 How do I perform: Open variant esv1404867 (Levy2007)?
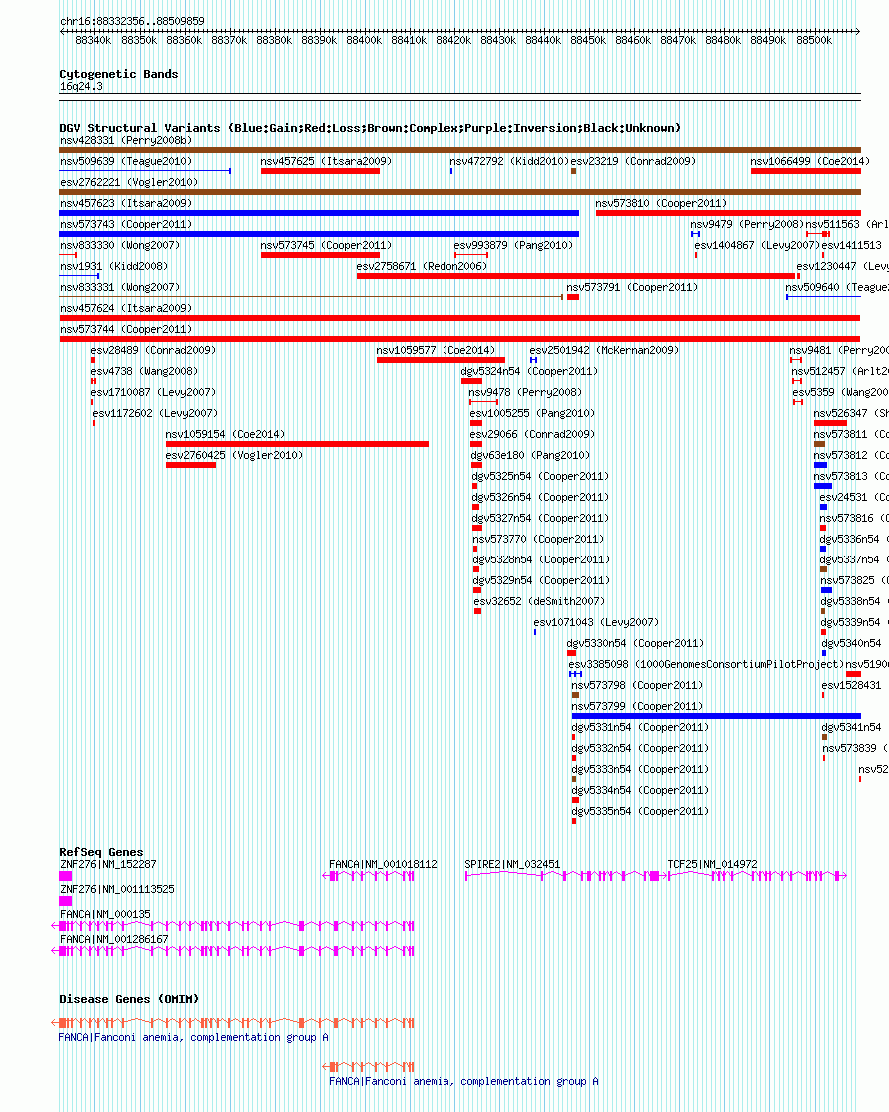tap(757, 246)
